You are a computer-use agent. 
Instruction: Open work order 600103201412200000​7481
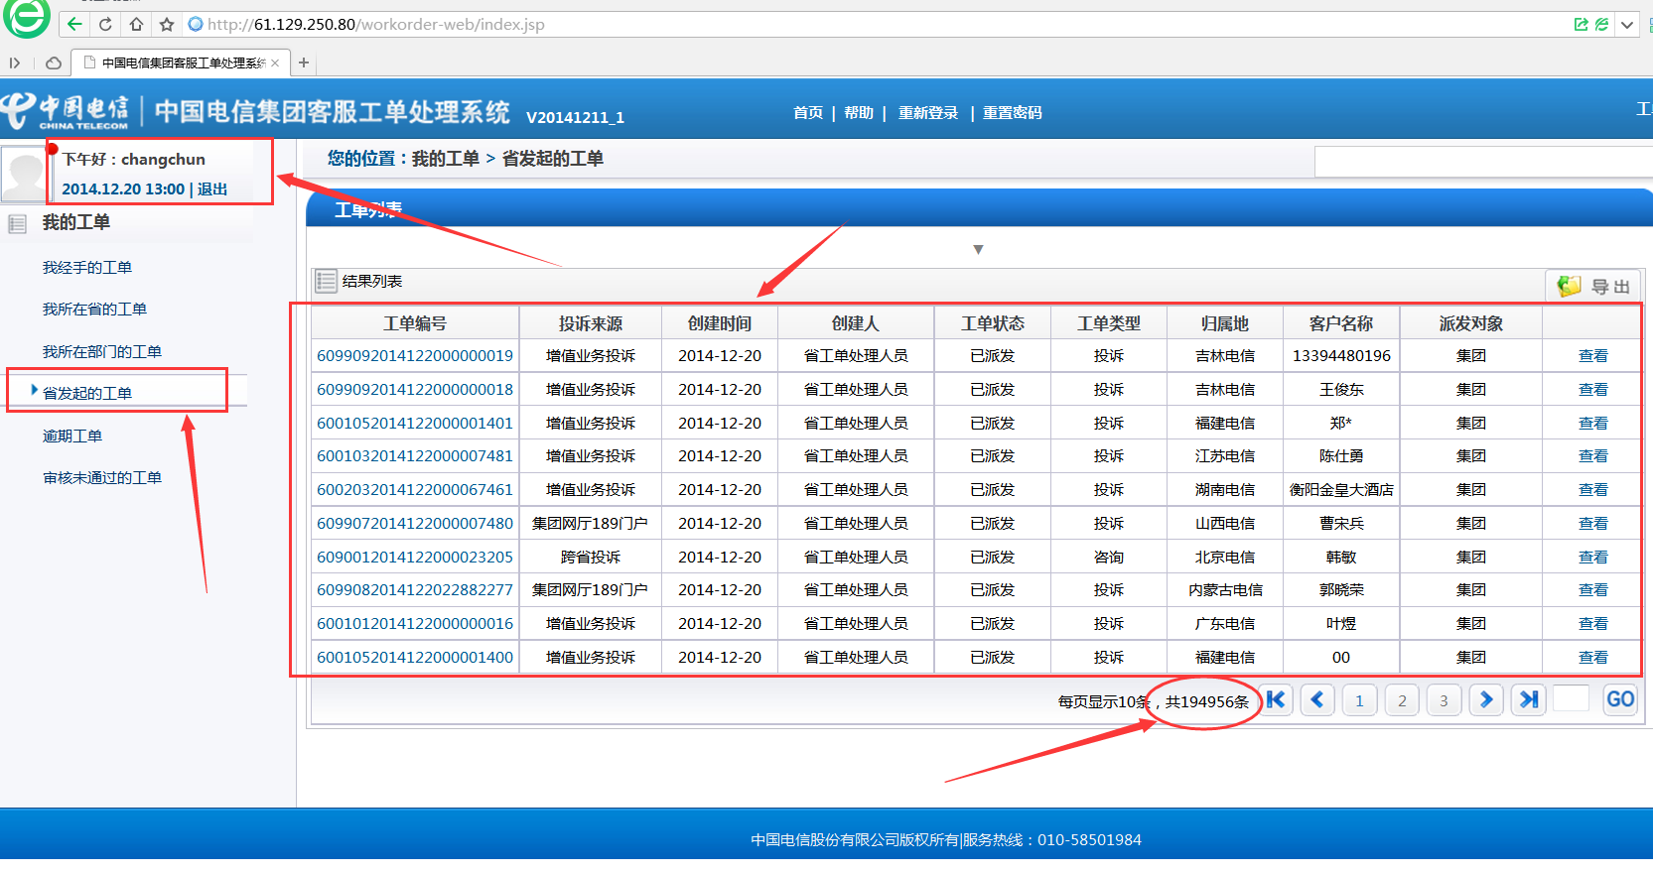coord(415,455)
